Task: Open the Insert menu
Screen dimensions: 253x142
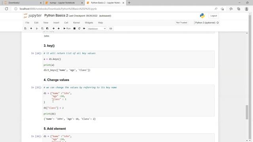Action: tap(56, 23)
